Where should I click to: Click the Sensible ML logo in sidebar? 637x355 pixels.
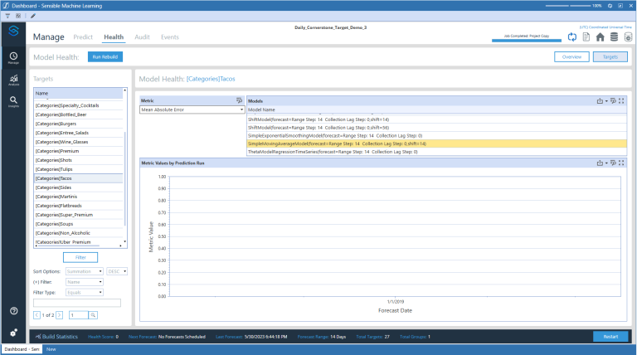tap(13, 31)
